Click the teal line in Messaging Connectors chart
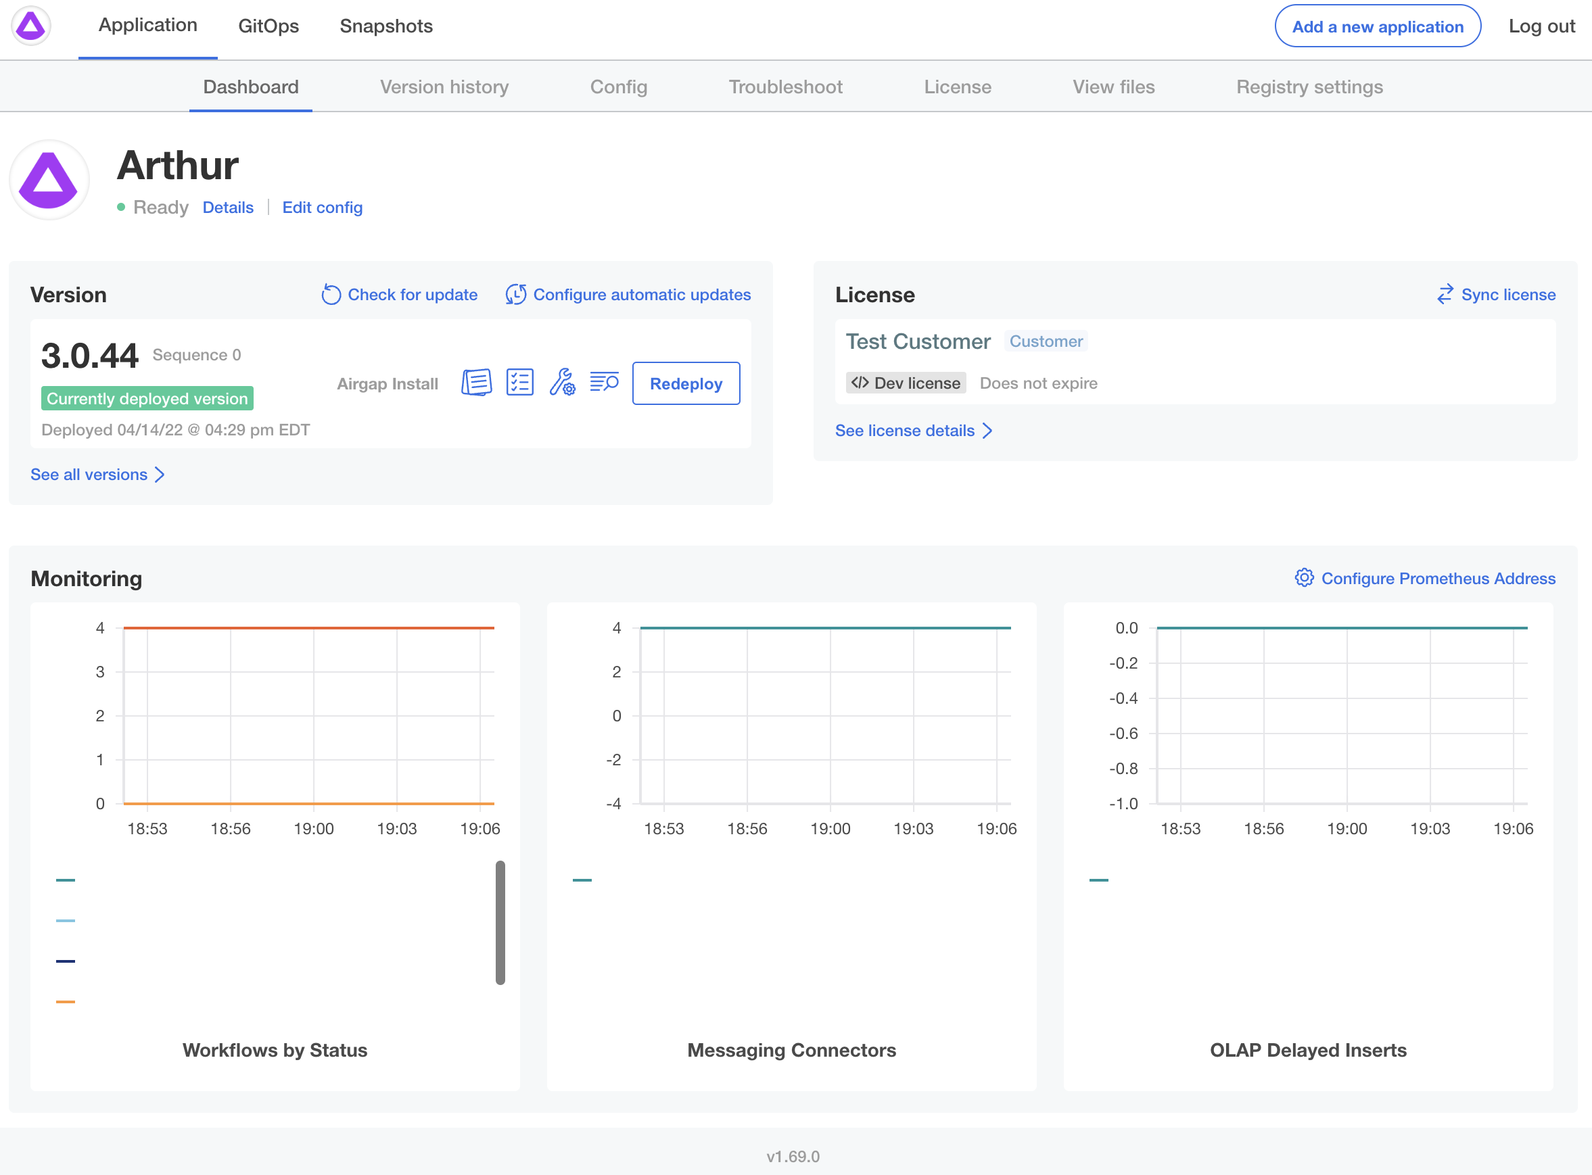 coord(825,627)
